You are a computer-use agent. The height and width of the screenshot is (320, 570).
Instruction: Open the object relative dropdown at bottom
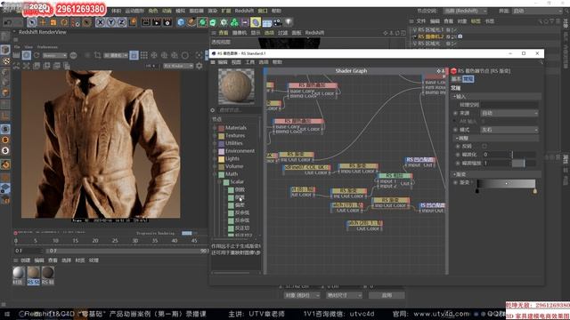pyautogui.click(x=302, y=295)
